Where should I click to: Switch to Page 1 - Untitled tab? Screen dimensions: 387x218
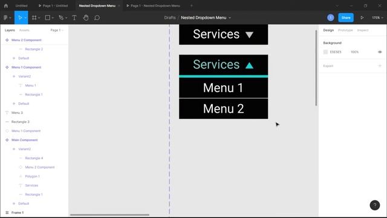(x=53, y=5)
